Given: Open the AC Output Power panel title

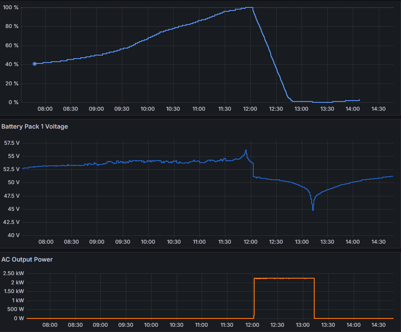Looking at the screenshot, I should [x=27, y=259].
